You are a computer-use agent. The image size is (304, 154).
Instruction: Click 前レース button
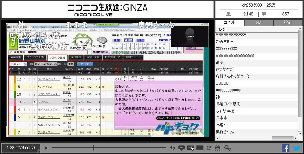[x=40, y=64]
